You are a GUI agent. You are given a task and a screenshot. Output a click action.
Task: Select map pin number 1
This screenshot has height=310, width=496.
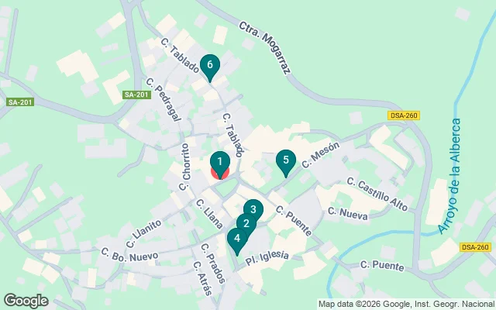coord(220,164)
